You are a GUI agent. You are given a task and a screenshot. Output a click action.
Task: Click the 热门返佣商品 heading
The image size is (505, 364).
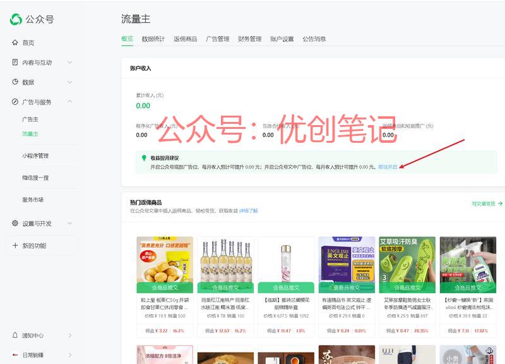coord(146,202)
